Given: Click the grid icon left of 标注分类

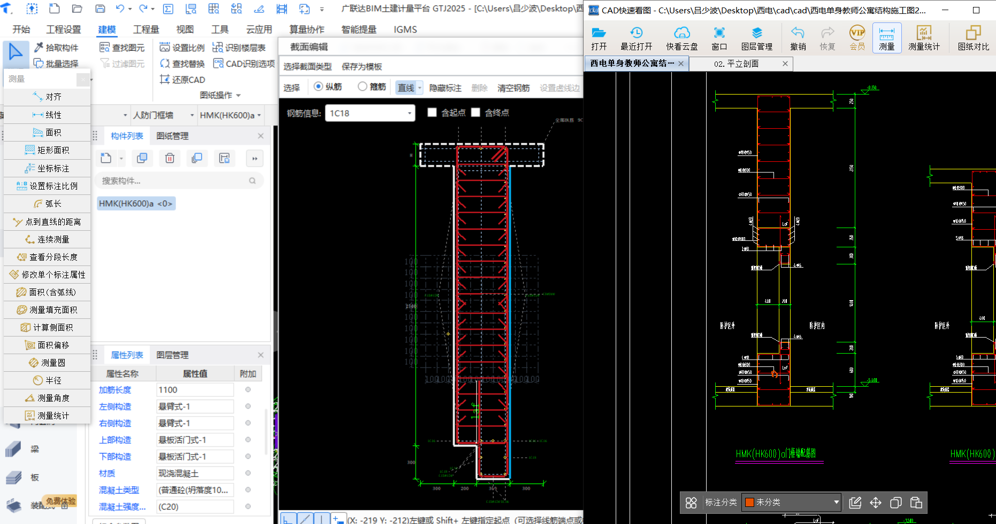Looking at the screenshot, I should pyautogui.click(x=691, y=503).
